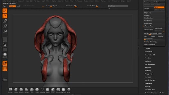169x95 pixels.
Task: Open the Preferences menu
Action: click(79, 1)
